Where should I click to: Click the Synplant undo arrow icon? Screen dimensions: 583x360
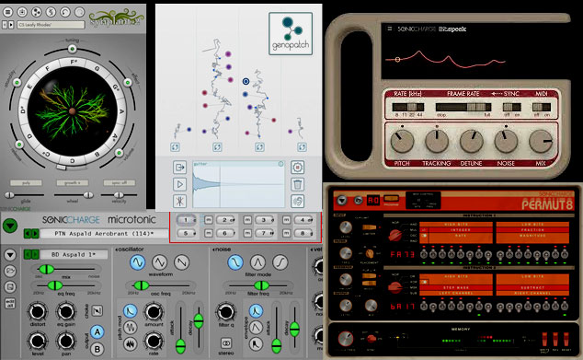click(65, 12)
